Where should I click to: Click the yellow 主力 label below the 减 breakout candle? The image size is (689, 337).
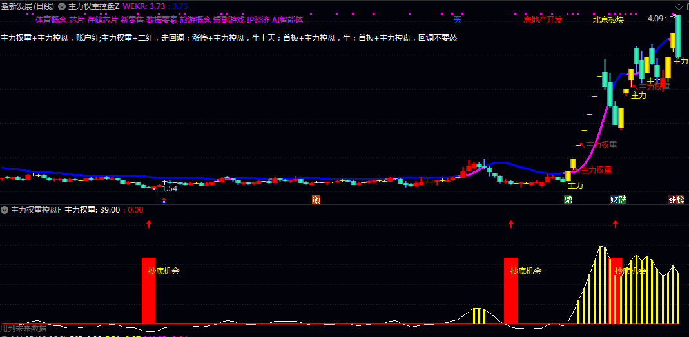tap(576, 186)
